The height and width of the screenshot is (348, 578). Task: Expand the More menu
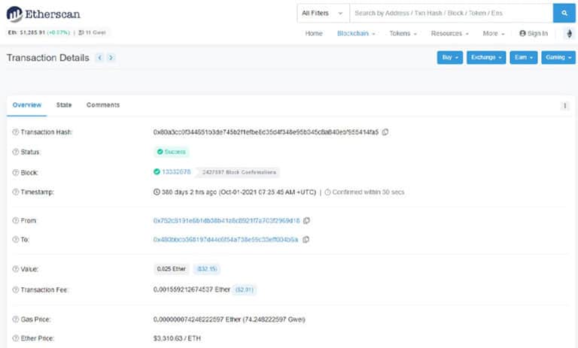click(494, 34)
